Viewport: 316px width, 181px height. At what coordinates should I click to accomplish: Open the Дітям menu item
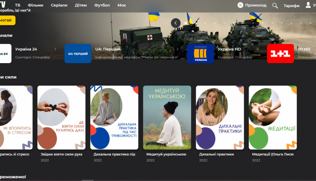click(x=81, y=5)
